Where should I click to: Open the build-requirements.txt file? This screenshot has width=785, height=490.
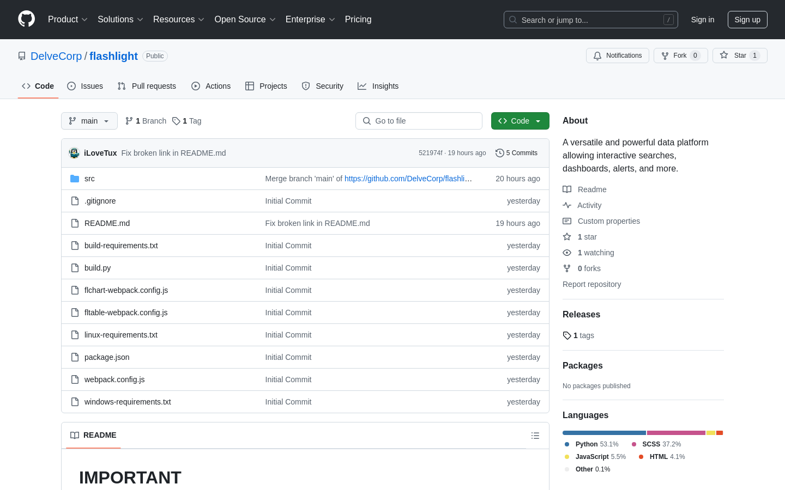click(121, 246)
